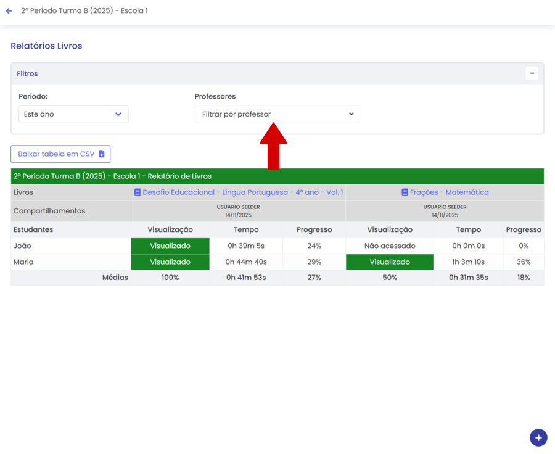Click João's "Não acessado" status cell
555x454 pixels.
(x=389, y=246)
